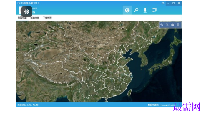Close the DGIS window
Image resolution: width=206 pixels, height=116 pixels.
179,3
